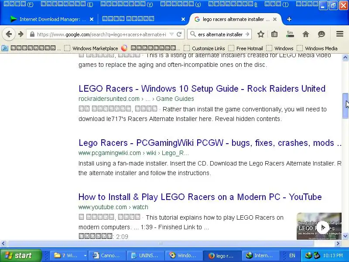Image resolution: width=349 pixels, height=262 pixels.
Task: Open the menu ending with (F)
Action: point(18,4)
